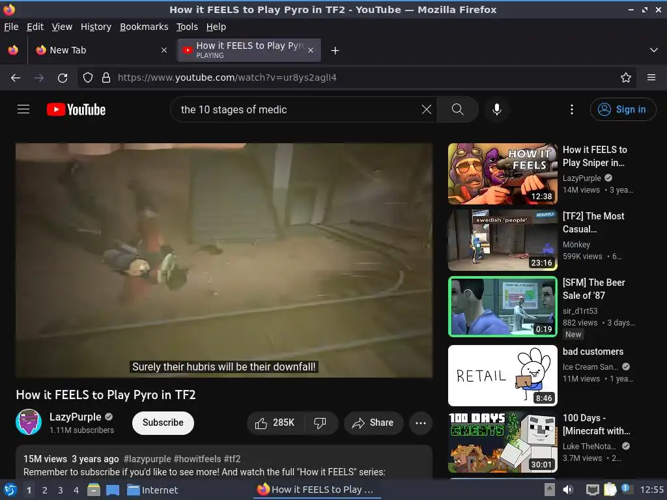
Task: Open a new browser tab
Action: click(x=335, y=51)
